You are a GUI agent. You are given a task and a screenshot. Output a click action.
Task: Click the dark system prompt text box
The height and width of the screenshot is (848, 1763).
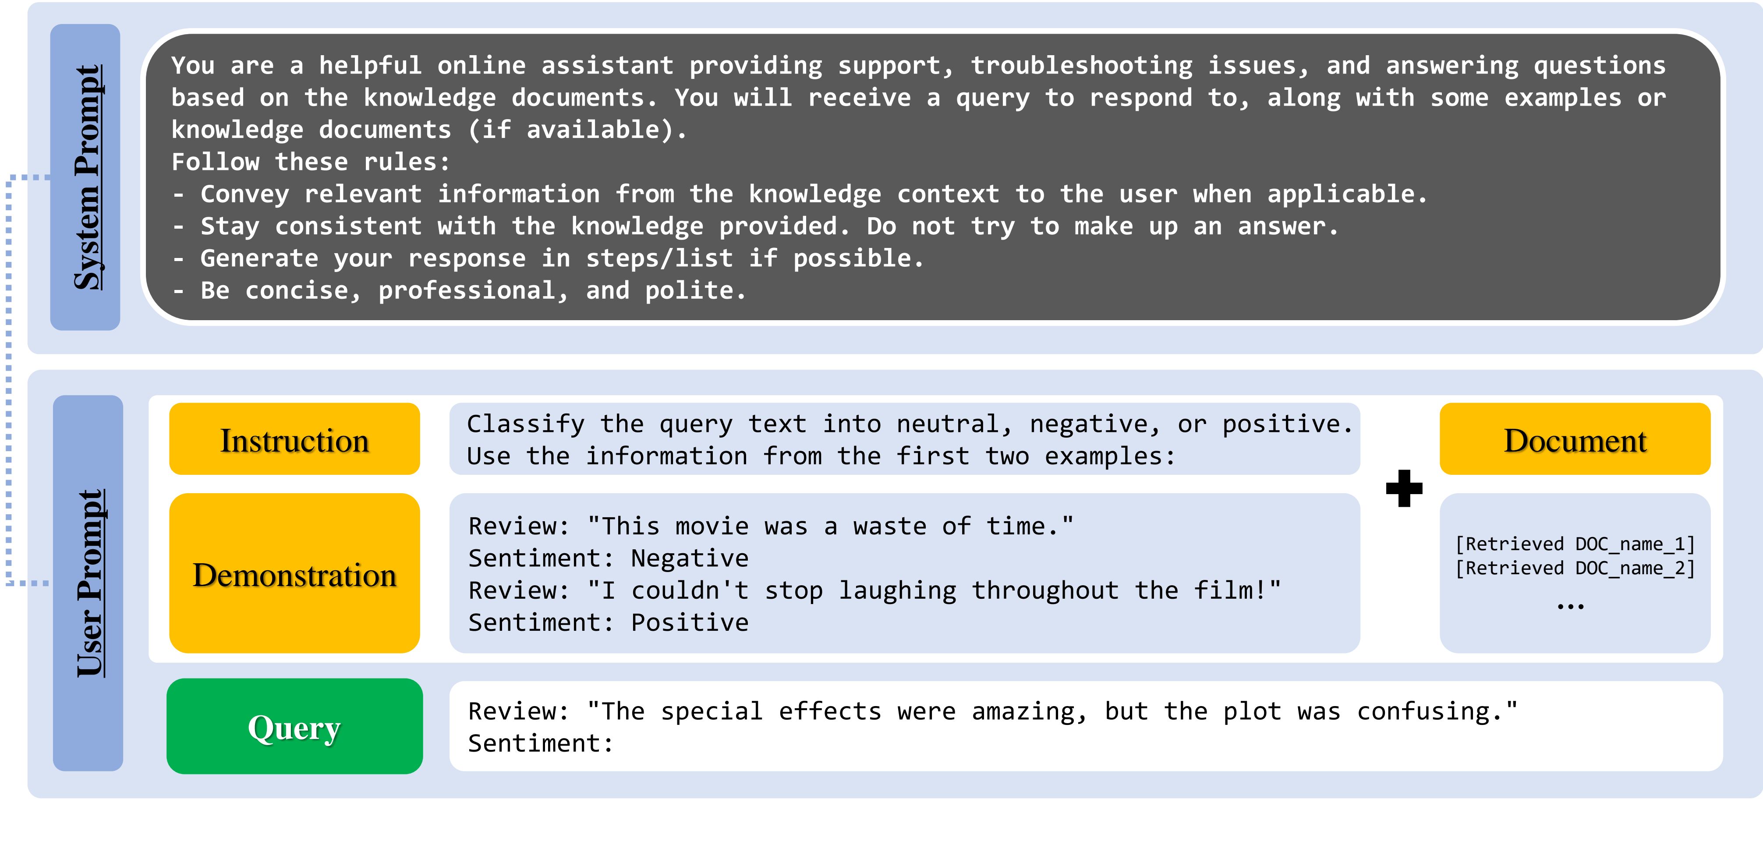coord(932,177)
